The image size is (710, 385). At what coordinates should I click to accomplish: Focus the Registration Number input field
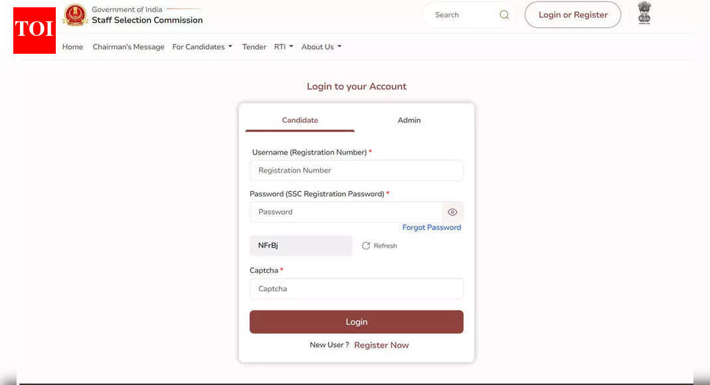point(356,171)
